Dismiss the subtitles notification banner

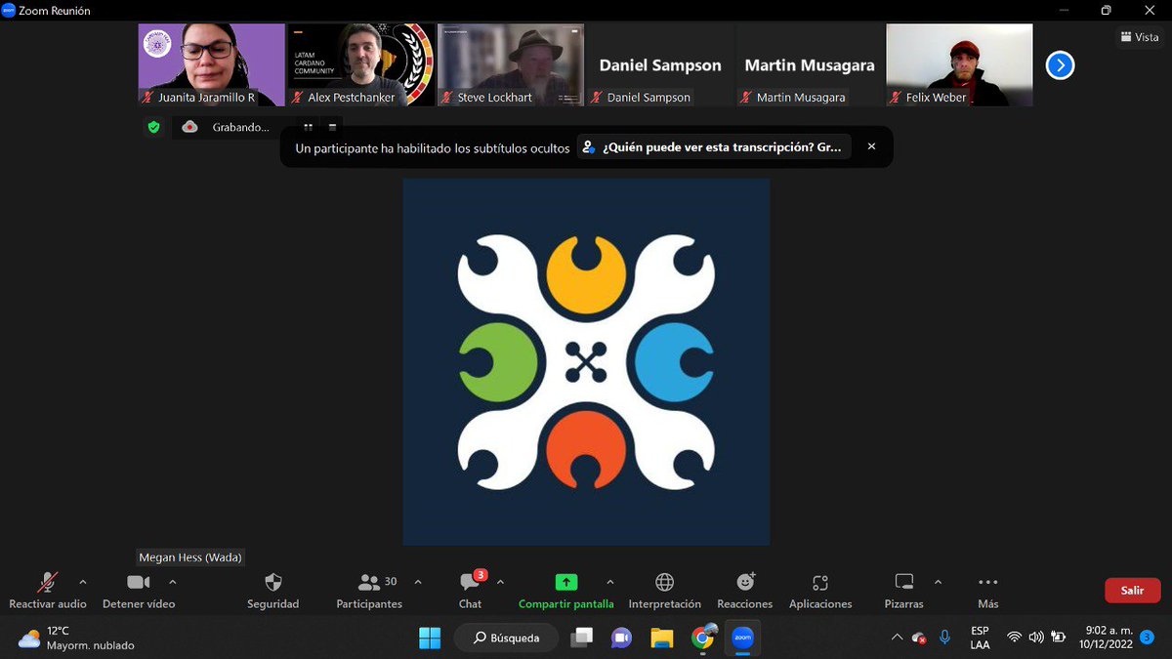[871, 146]
